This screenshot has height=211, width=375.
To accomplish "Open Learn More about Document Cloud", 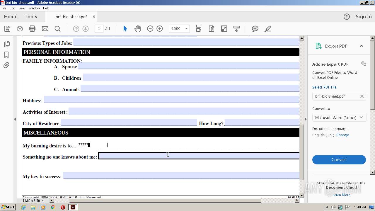I will coord(341,195).
